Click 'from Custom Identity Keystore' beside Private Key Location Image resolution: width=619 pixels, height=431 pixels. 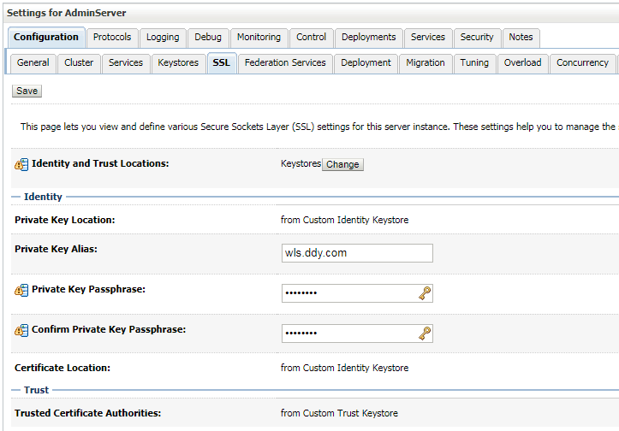[x=345, y=220]
